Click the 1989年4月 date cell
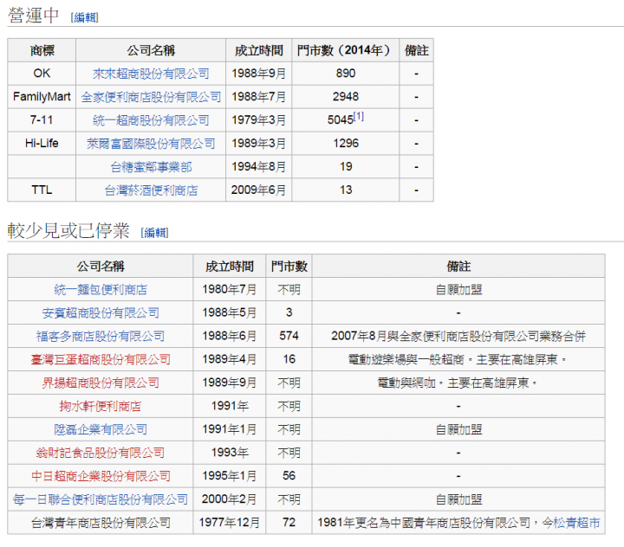624x547 pixels. 230,359
